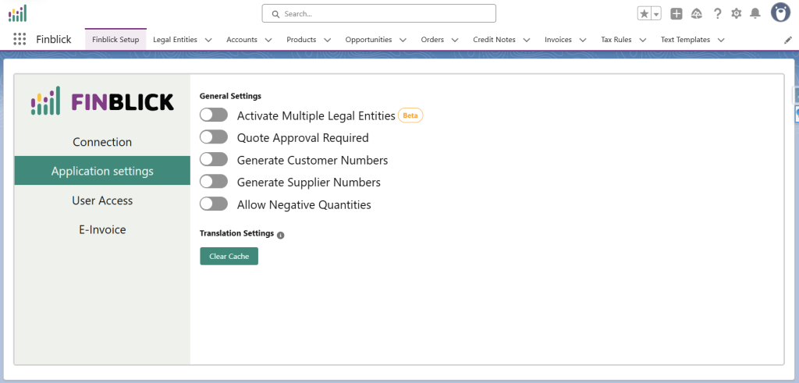Screen dimensions: 799x383
Task: Enable Activate Multiple Legal Entities toggle
Action: tap(213, 115)
